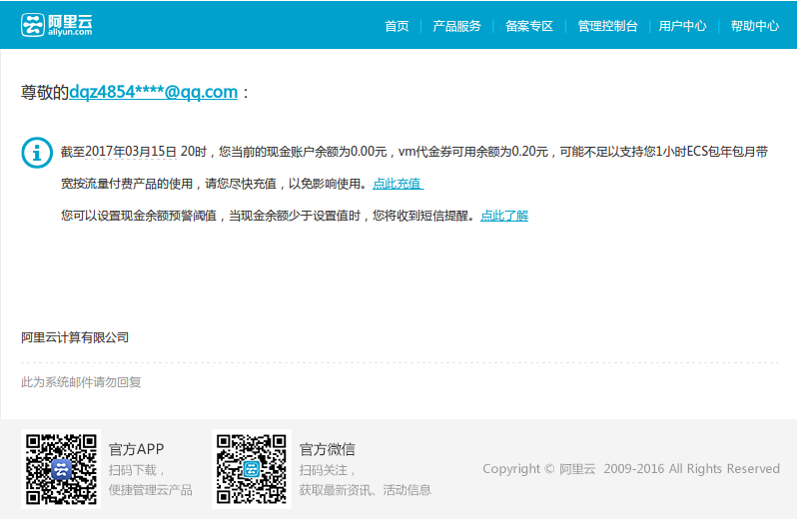Viewport: 797px width, 519px height.
Task: Click the 阿里云计算有限公司 signature text
Action: coord(75,337)
